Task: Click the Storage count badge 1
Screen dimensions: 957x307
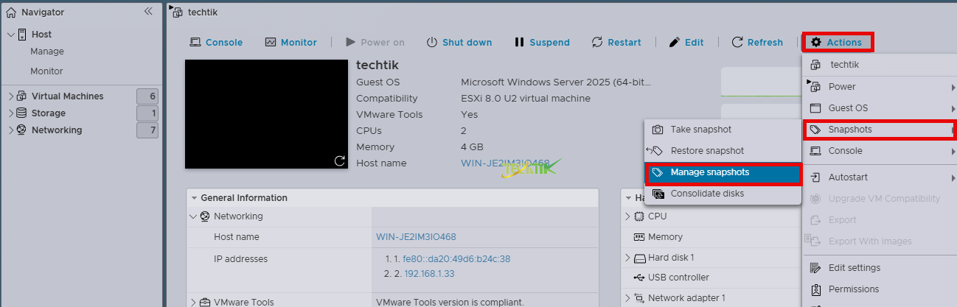Action: (x=147, y=113)
